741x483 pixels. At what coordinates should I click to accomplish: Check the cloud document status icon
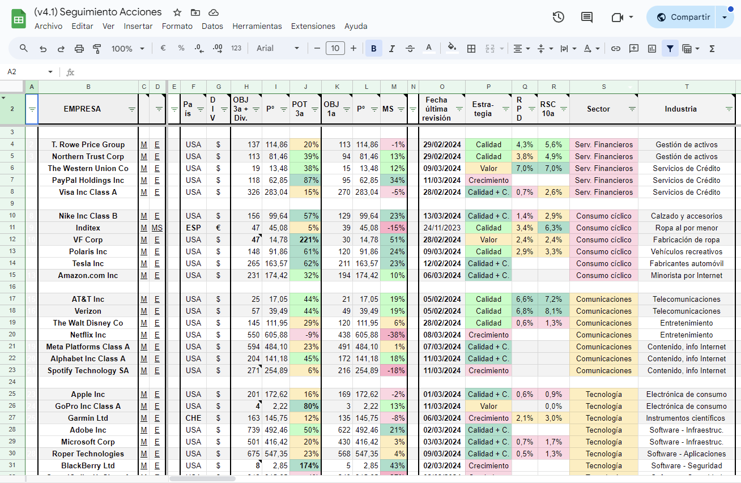tap(214, 12)
